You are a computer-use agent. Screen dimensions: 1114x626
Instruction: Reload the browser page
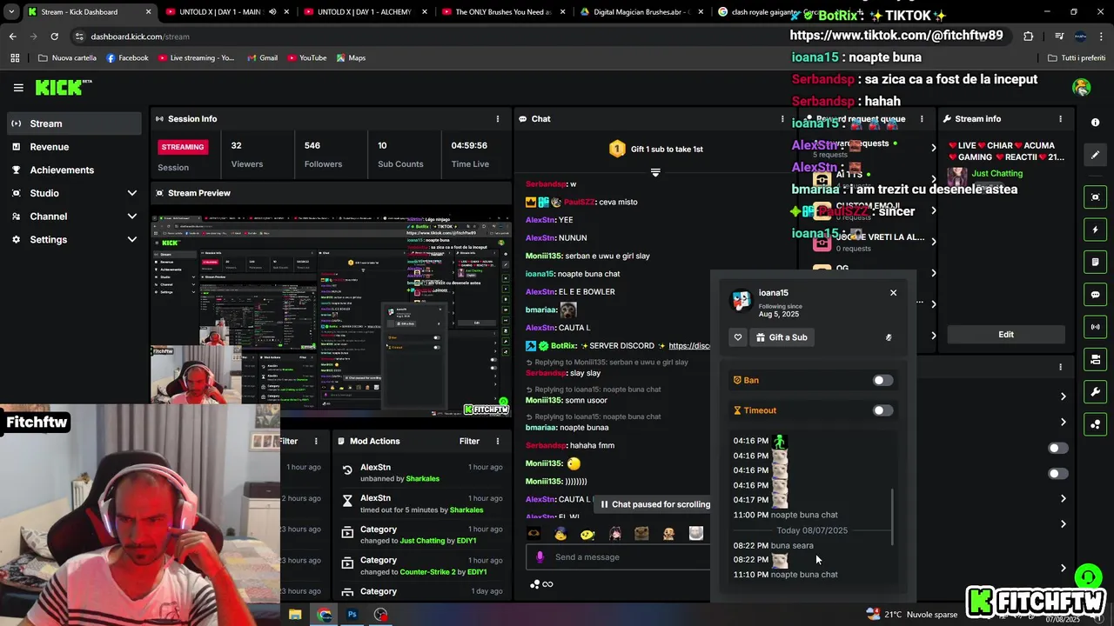pos(54,37)
